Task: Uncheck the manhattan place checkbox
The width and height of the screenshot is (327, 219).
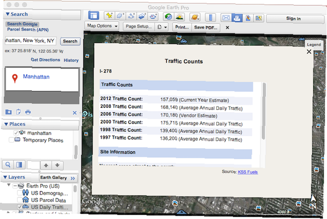Action: (x=16, y=133)
